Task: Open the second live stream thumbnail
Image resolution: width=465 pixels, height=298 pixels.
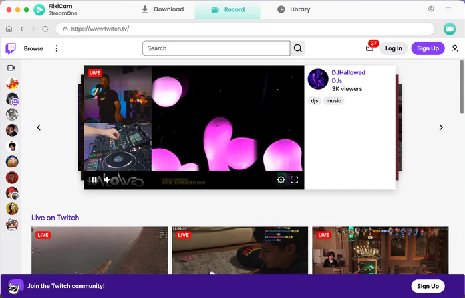Action: [x=240, y=250]
